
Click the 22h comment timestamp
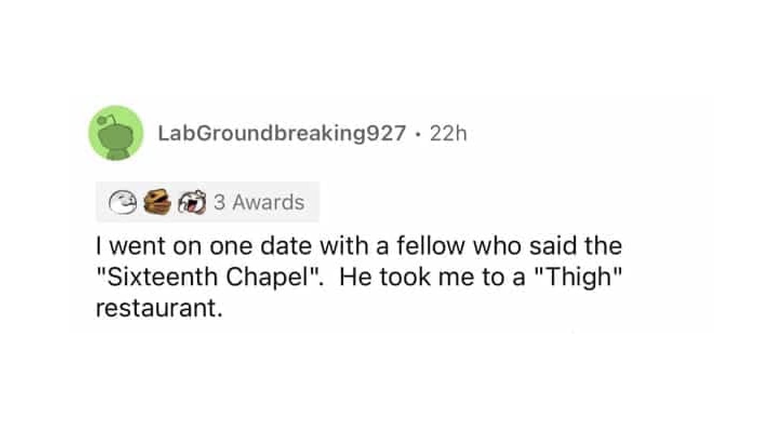pyautogui.click(x=448, y=132)
